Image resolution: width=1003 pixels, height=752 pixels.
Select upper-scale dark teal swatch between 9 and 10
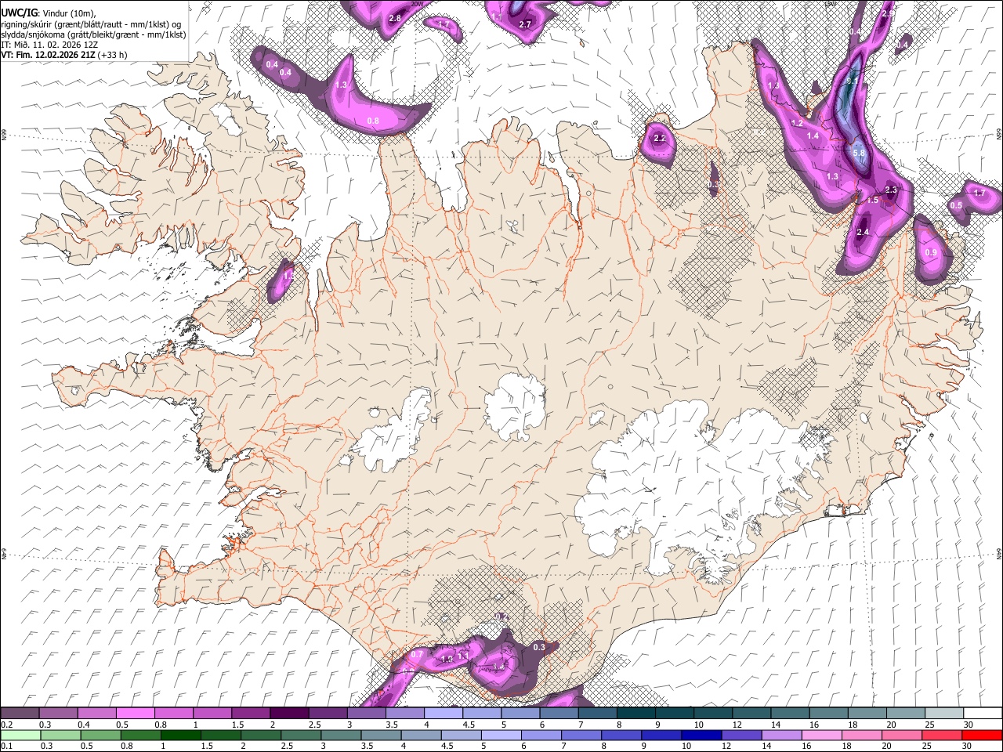[674, 713]
